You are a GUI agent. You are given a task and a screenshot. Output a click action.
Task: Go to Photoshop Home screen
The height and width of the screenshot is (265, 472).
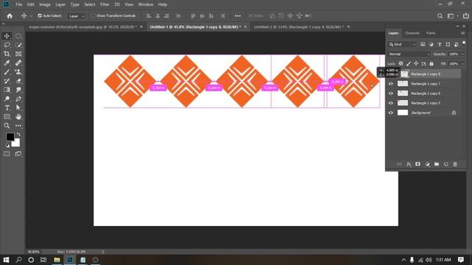click(10, 16)
